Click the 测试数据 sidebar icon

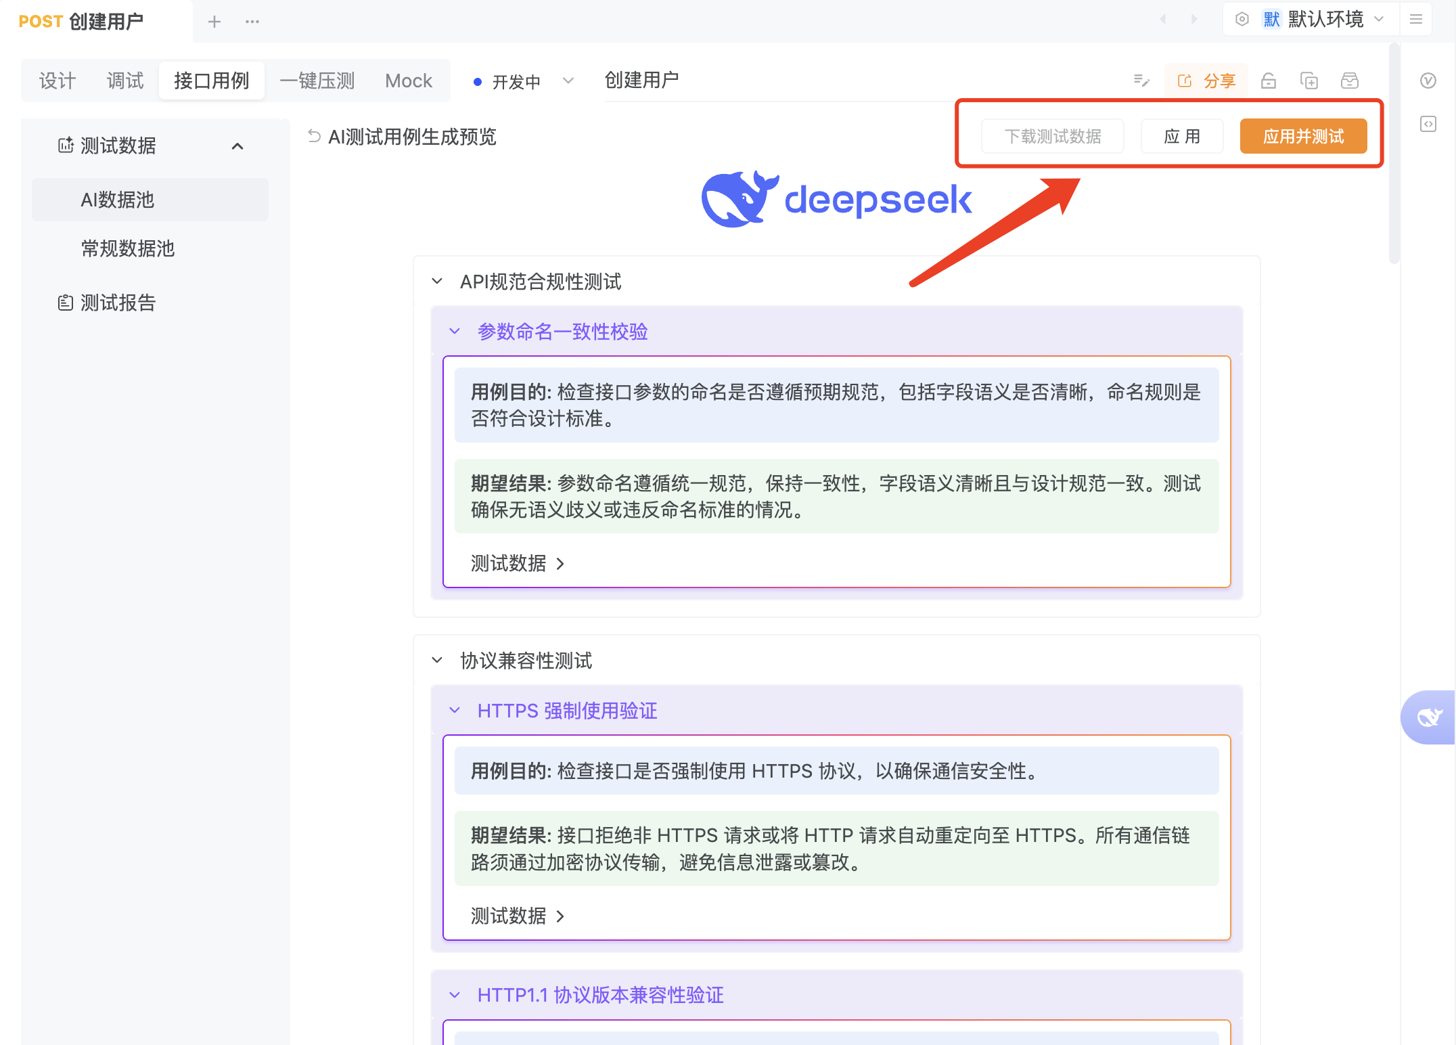(x=66, y=145)
